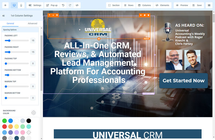
Task: Select the UNIVERSAL CRM banner heading
Action: pos(128,135)
